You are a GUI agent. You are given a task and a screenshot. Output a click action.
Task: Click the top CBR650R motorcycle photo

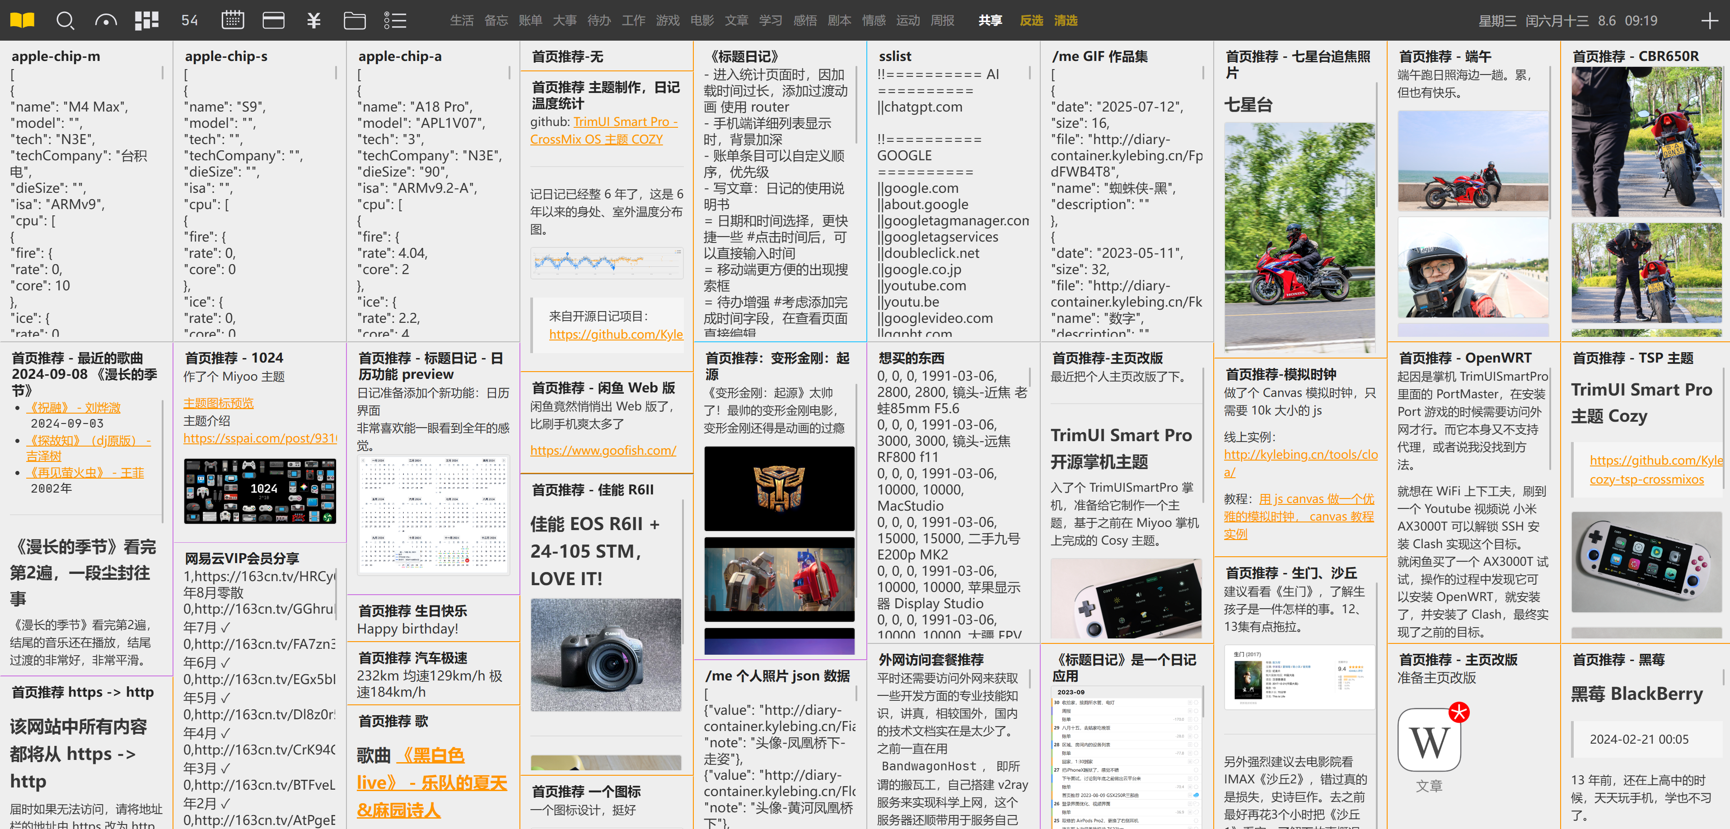tap(1646, 142)
